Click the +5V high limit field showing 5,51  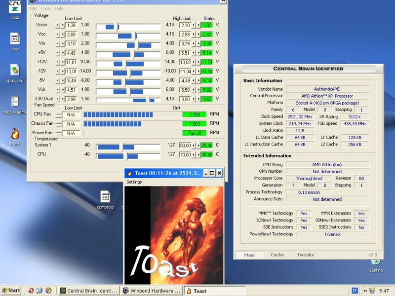(185, 53)
